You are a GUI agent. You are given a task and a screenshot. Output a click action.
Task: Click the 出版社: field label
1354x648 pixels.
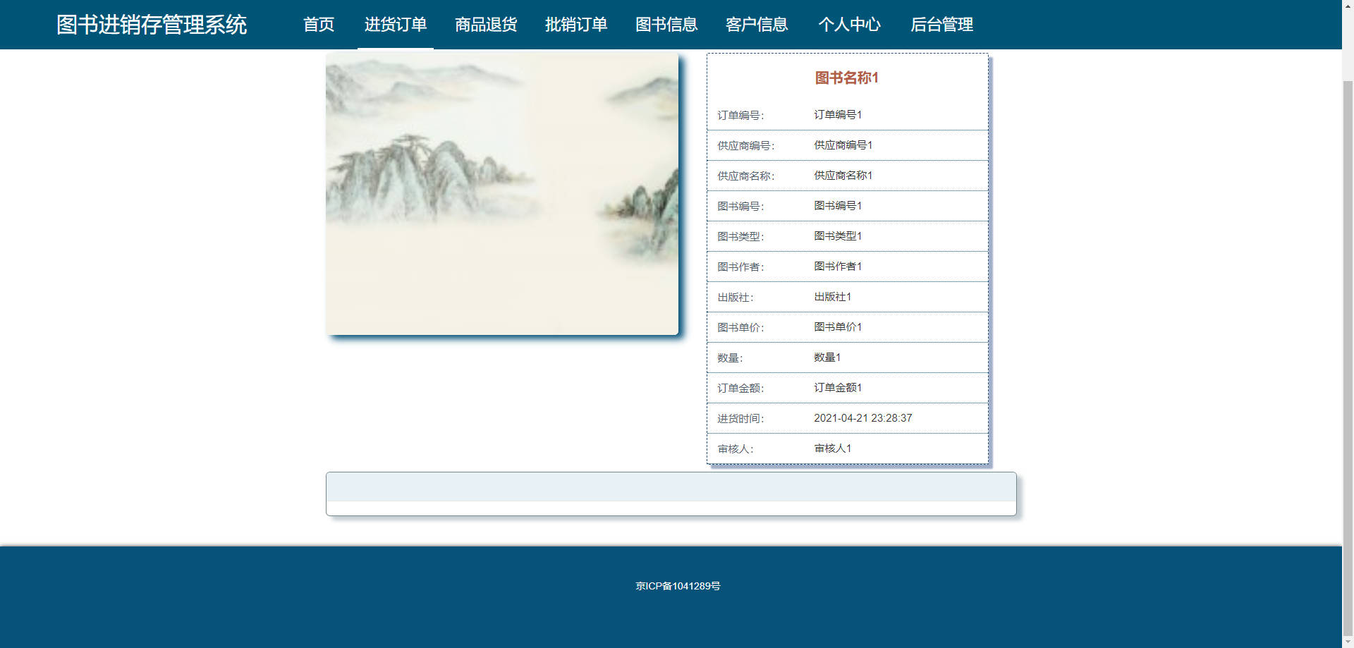[x=736, y=297]
